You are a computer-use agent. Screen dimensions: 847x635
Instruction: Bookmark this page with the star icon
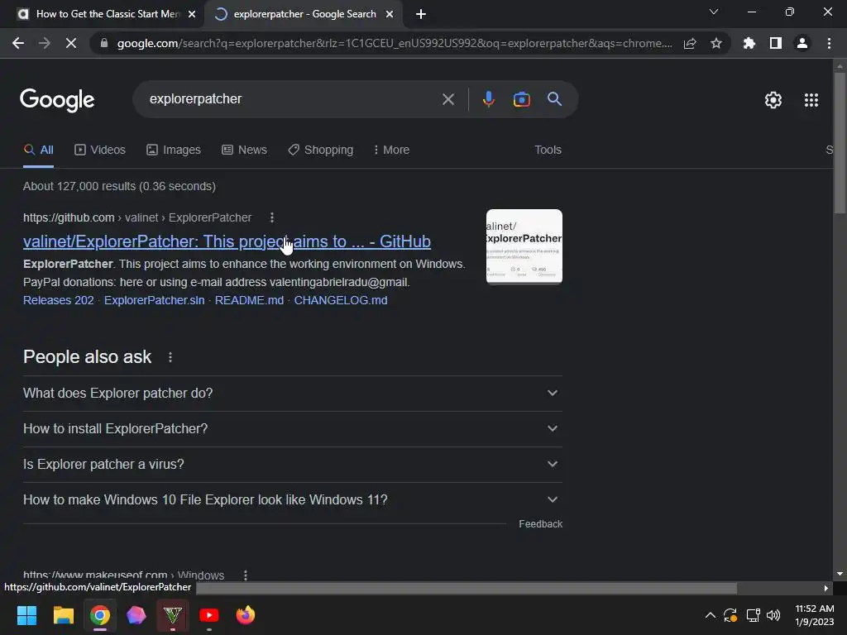[x=716, y=43]
